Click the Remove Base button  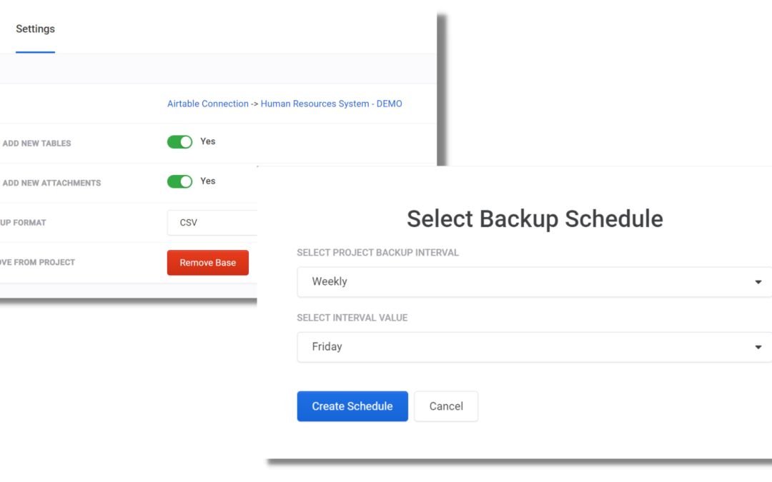click(x=207, y=262)
